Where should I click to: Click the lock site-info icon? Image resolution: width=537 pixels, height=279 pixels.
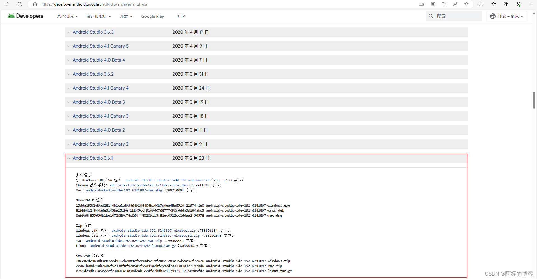point(35,4)
